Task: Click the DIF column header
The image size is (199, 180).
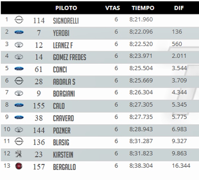Action: click(179, 8)
